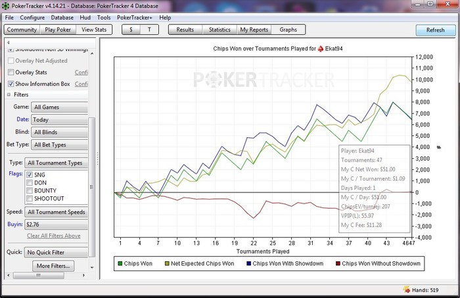Click the green Chips Won legend swatch
The image size is (460, 298).
point(120,263)
